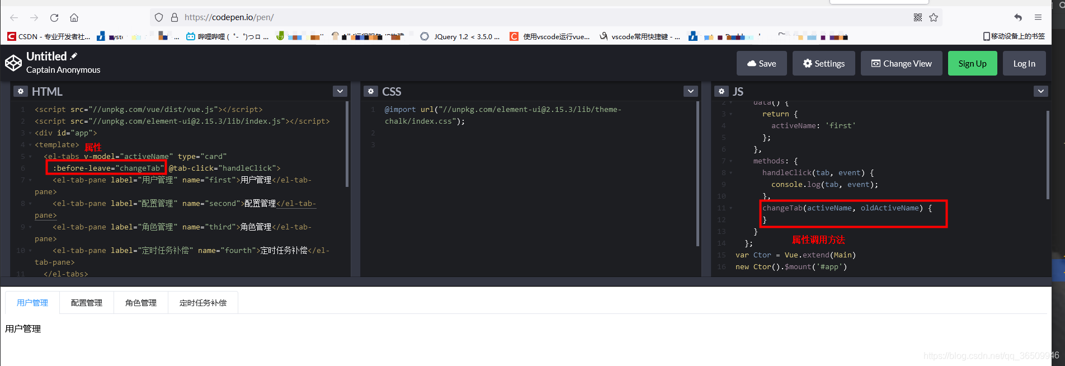The width and height of the screenshot is (1065, 366).
Task: Expand the JS panel dropdown chevron
Action: pos(1041,91)
